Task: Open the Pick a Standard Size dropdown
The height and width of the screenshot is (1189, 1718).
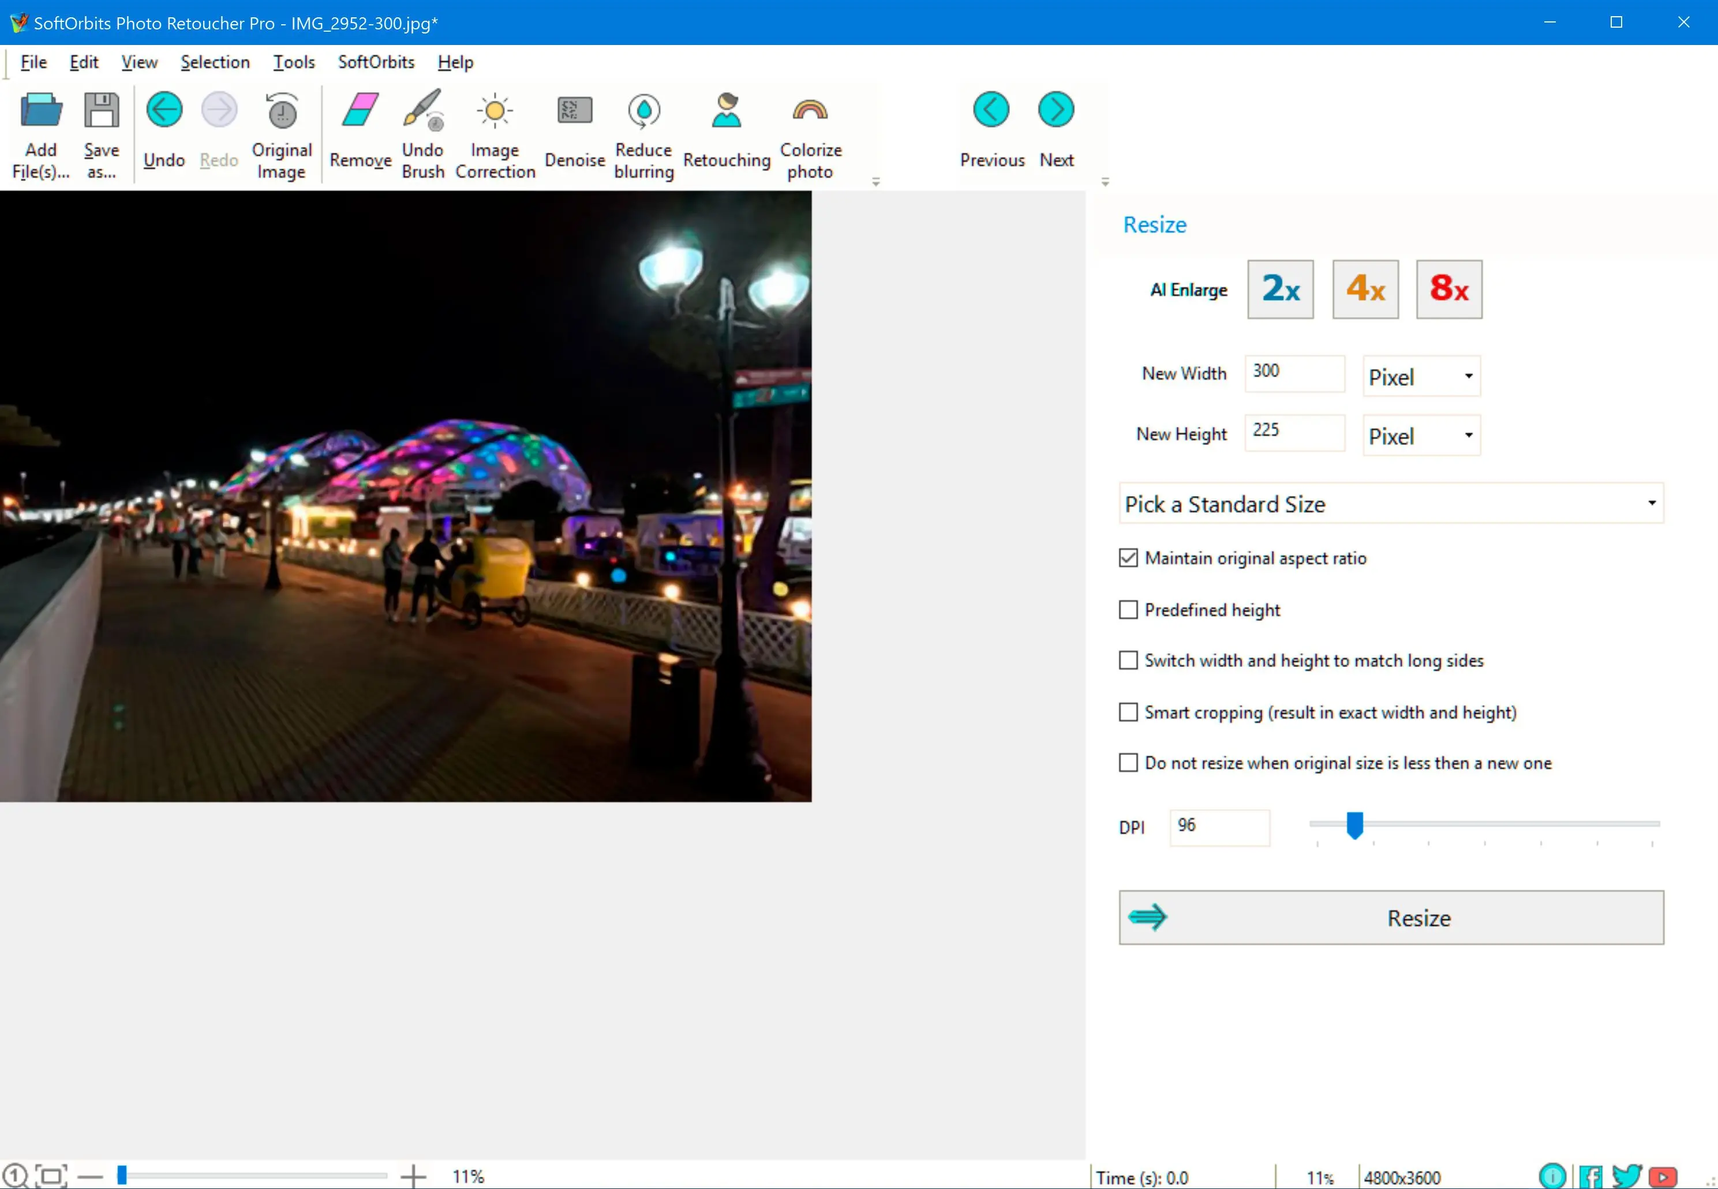Action: [1390, 502]
